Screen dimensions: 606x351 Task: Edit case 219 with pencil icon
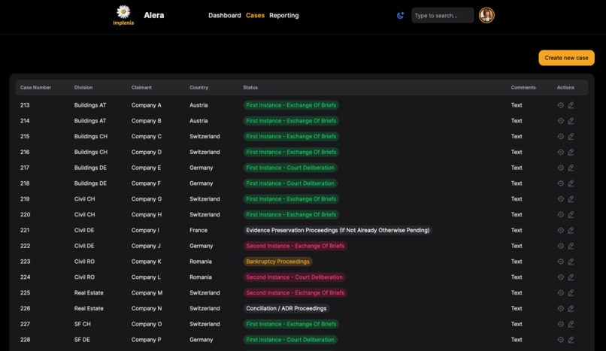[571, 199]
